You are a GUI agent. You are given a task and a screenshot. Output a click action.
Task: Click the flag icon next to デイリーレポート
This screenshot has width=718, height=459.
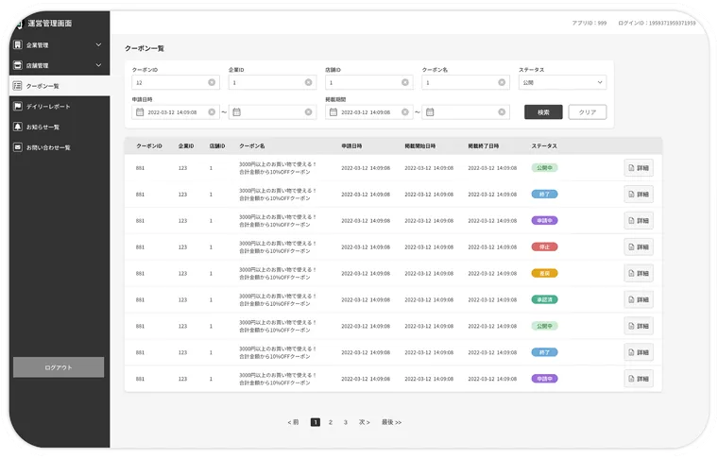(x=17, y=106)
